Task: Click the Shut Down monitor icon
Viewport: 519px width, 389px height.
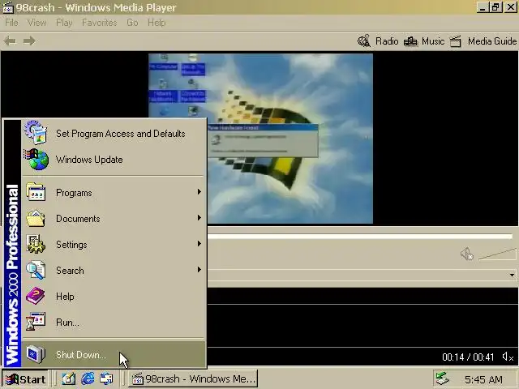Action: [36, 354]
